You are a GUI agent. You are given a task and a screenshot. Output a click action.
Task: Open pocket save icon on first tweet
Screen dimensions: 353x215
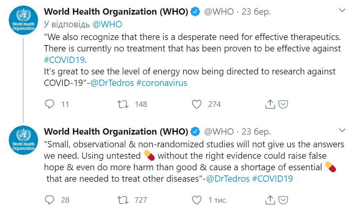point(283,104)
